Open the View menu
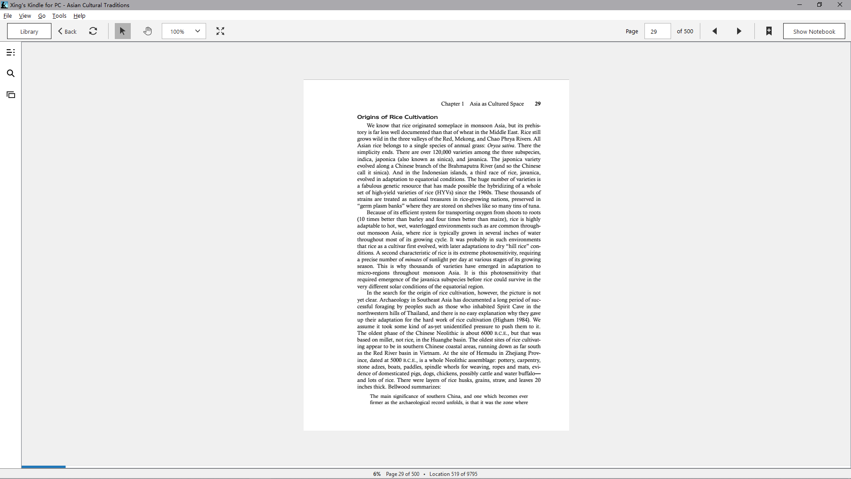The height and width of the screenshot is (479, 851). pyautogui.click(x=25, y=16)
